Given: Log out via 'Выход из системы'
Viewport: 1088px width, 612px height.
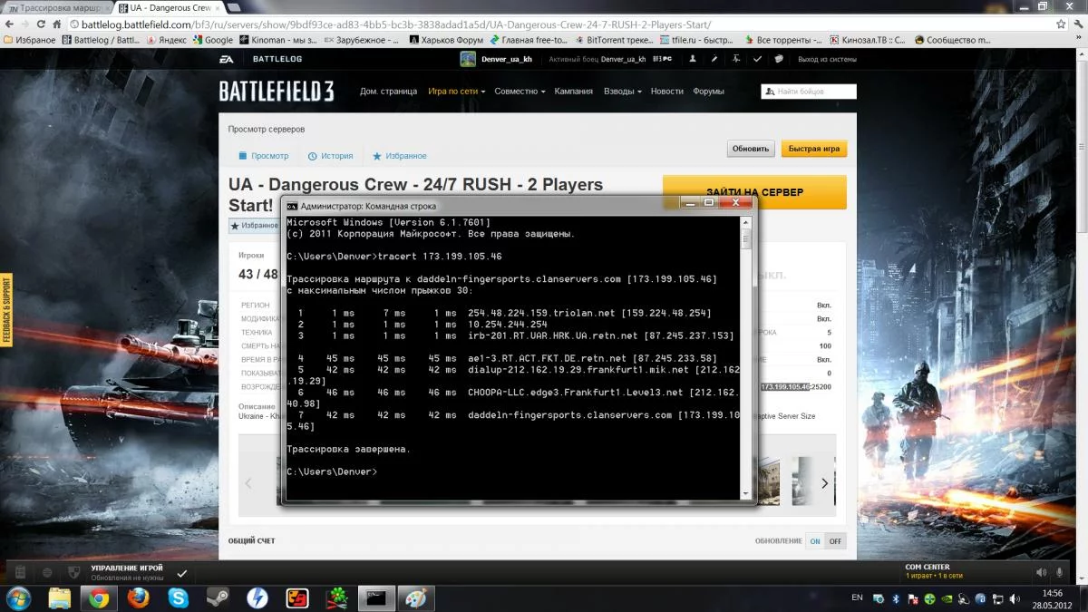Looking at the screenshot, I should 827,59.
